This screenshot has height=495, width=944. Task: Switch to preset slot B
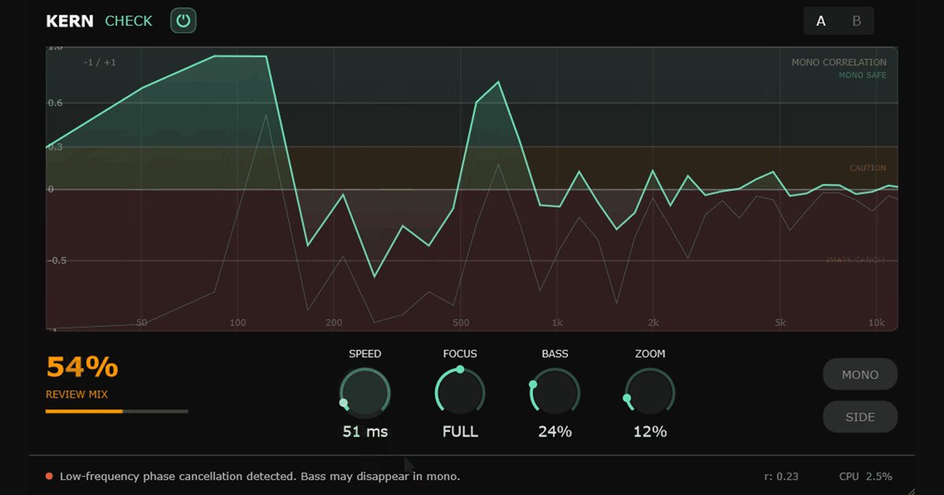(857, 21)
